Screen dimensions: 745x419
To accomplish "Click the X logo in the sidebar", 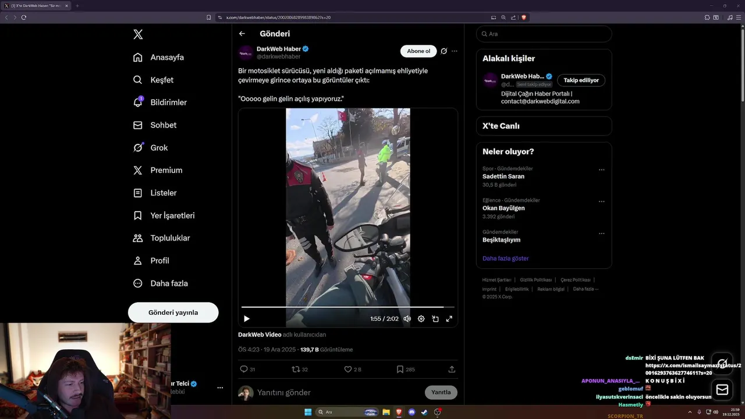I will [x=138, y=34].
